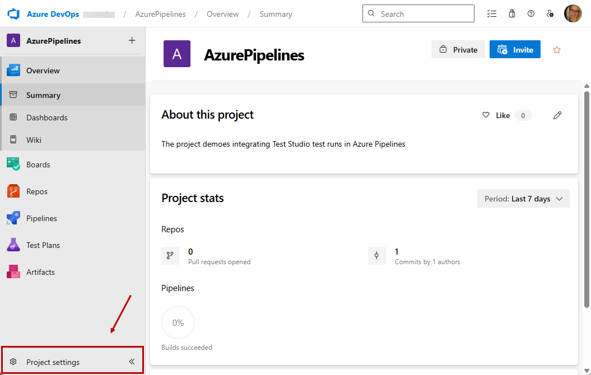This screenshot has width=591, height=375.
Task: Open the work items list icon
Action: (491, 14)
